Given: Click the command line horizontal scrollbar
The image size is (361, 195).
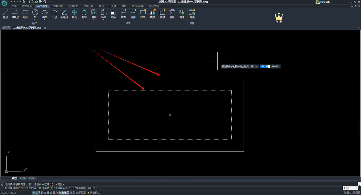Looking at the screenshot, I should (350, 188).
